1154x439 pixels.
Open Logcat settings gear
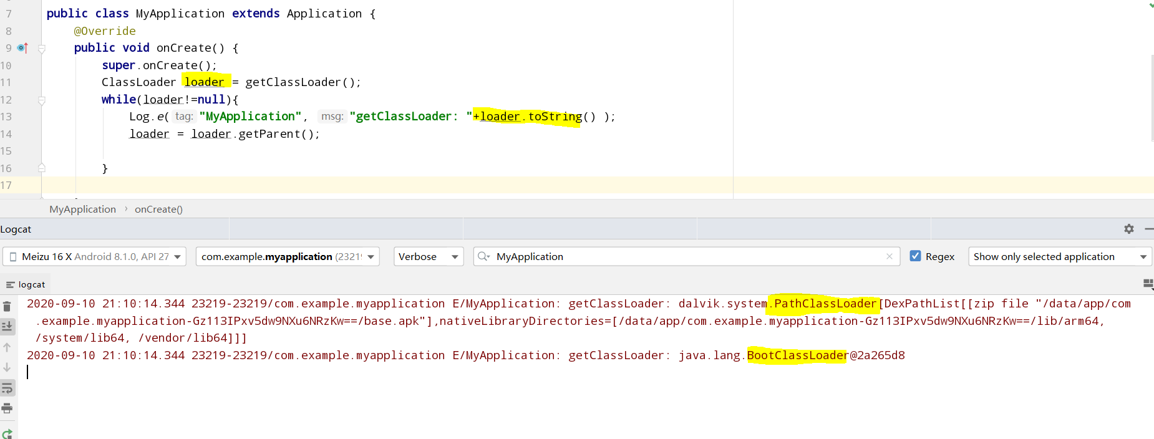pos(1128,229)
